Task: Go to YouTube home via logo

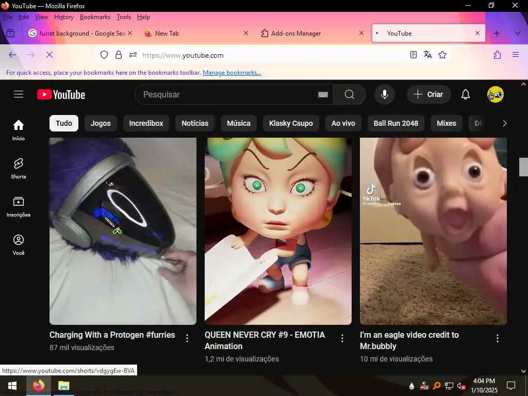Action: pos(61,95)
